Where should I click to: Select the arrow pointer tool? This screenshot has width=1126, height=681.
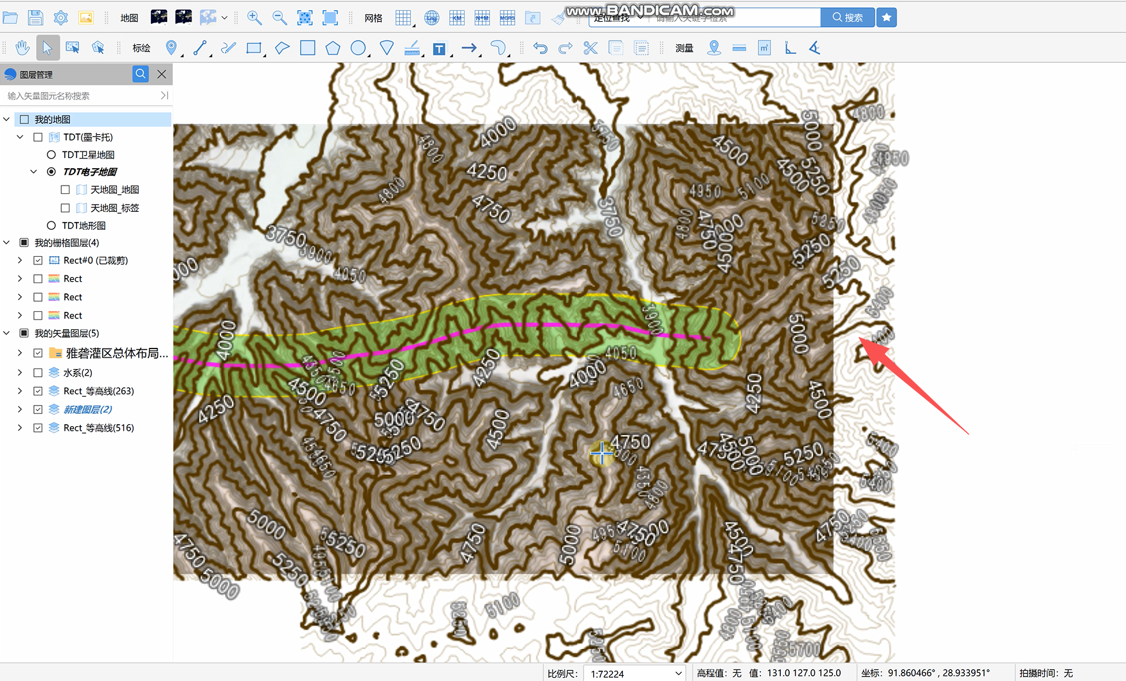(48, 47)
